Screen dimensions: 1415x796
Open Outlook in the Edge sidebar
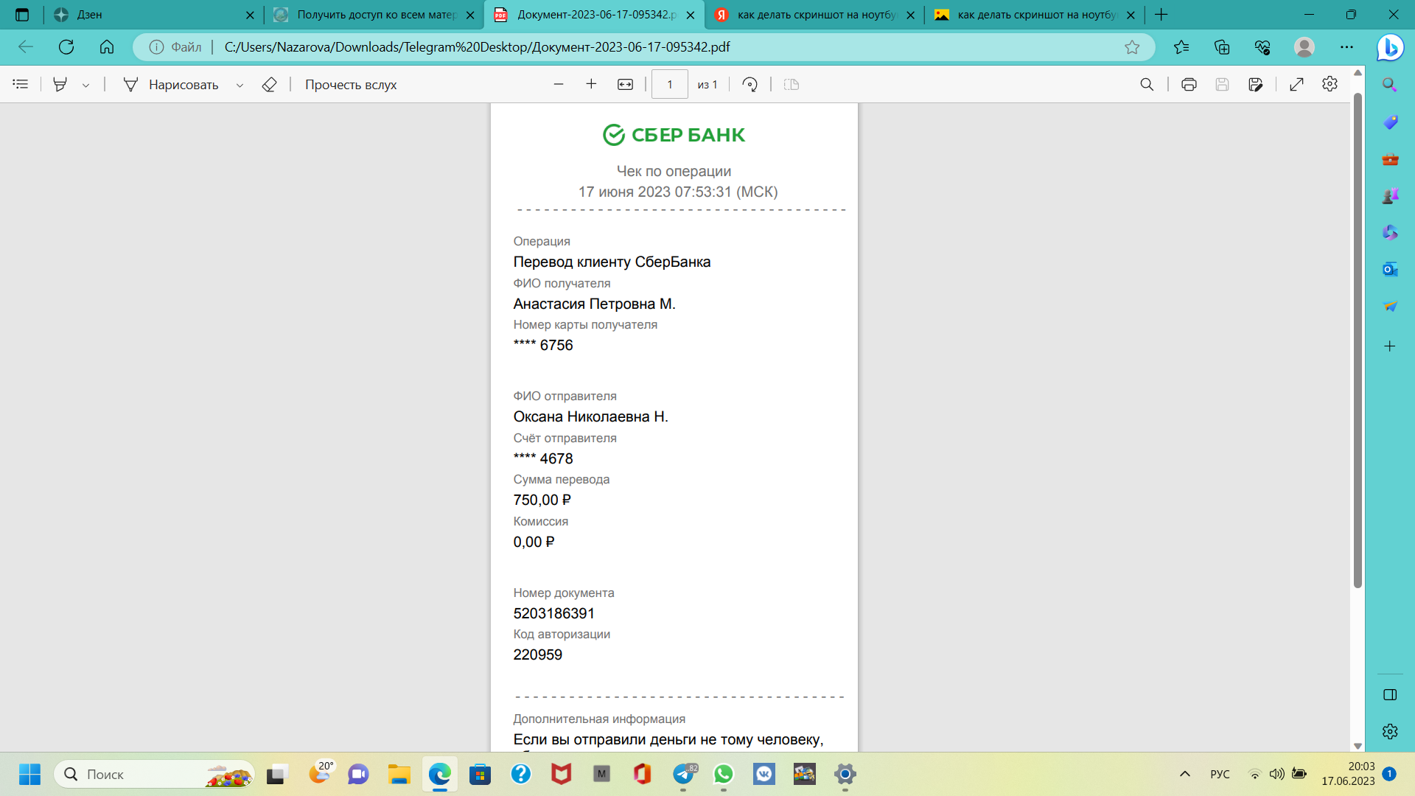click(1390, 269)
